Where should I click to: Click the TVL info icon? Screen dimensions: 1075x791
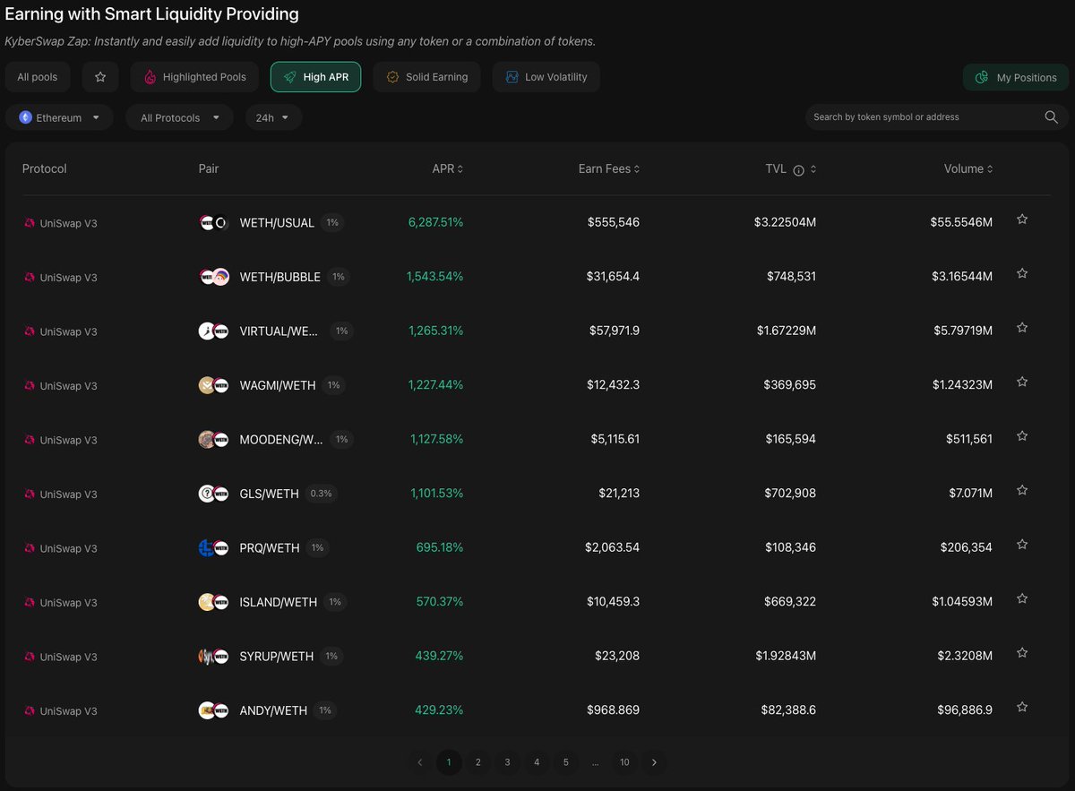tap(798, 169)
